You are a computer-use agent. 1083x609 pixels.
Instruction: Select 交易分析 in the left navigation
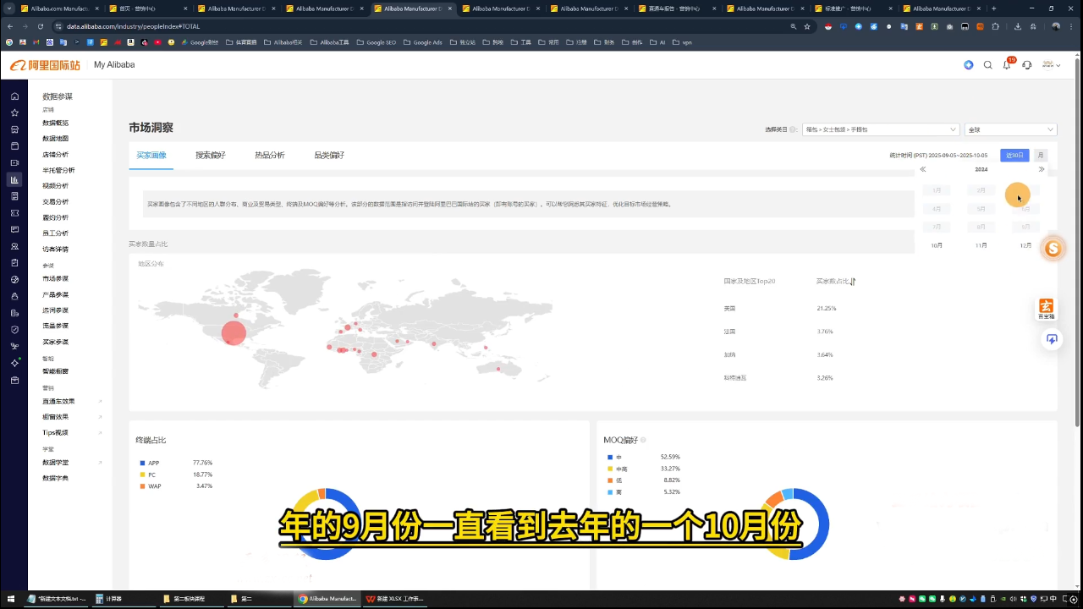click(55, 201)
